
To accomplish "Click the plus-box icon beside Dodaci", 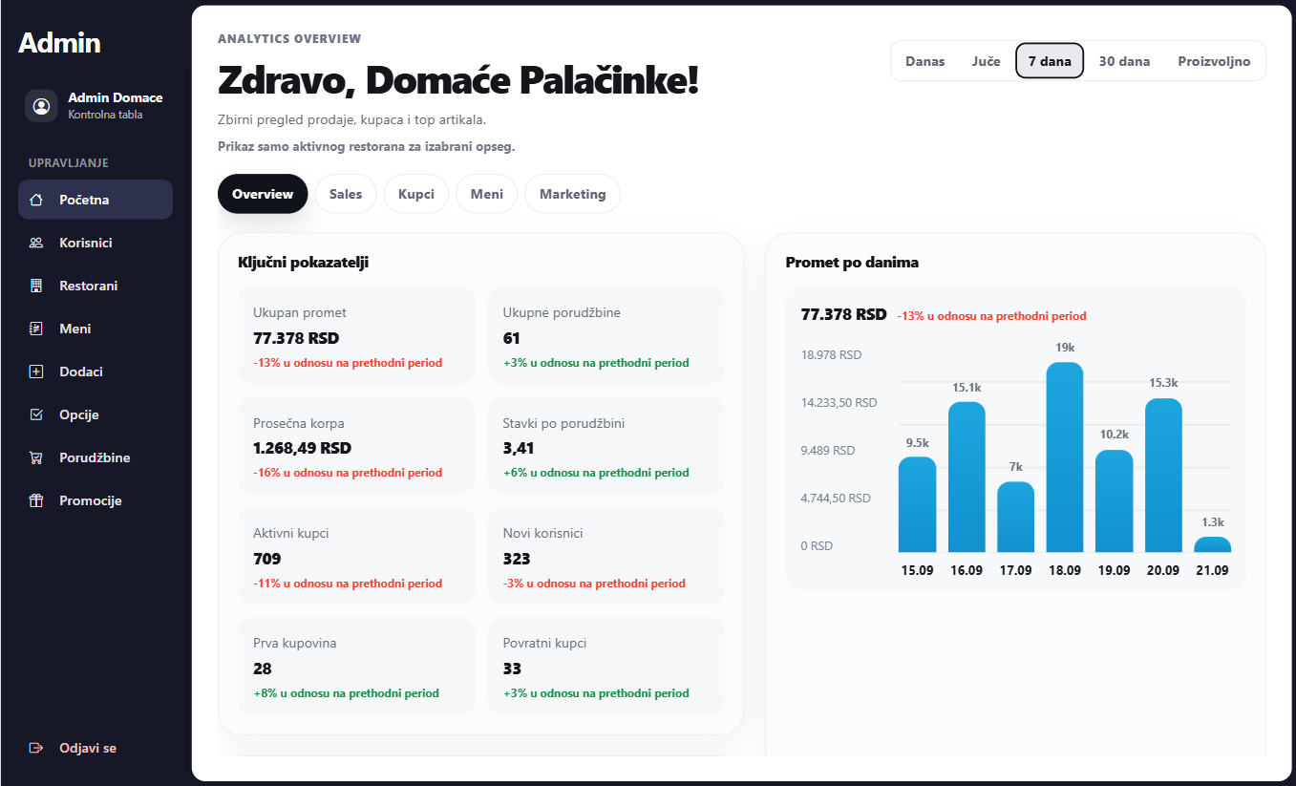I will 36,372.
